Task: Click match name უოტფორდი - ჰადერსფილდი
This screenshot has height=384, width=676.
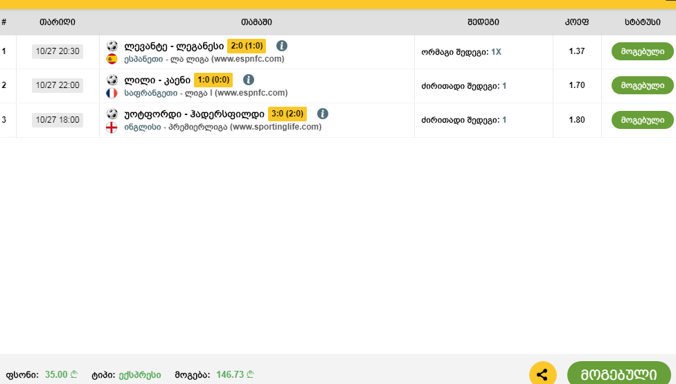Action: click(x=195, y=114)
